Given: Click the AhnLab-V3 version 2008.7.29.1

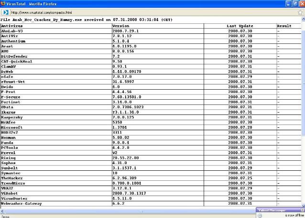Looking at the screenshot, I should pos(126,31).
